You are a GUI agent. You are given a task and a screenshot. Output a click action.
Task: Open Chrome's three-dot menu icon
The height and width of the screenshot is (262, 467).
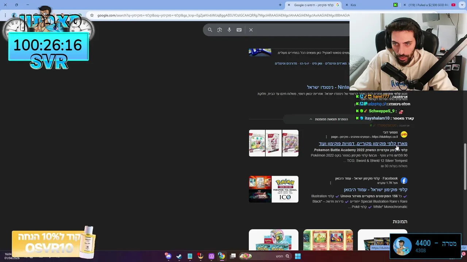point(5,15)
